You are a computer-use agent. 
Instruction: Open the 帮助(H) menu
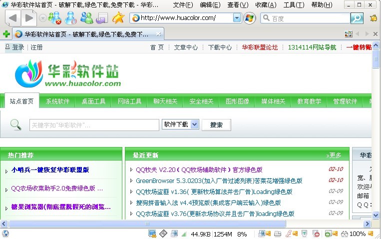tap(322, 5)
